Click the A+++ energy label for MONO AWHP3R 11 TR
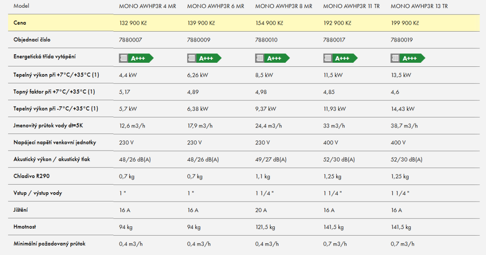 pos(341,58)
